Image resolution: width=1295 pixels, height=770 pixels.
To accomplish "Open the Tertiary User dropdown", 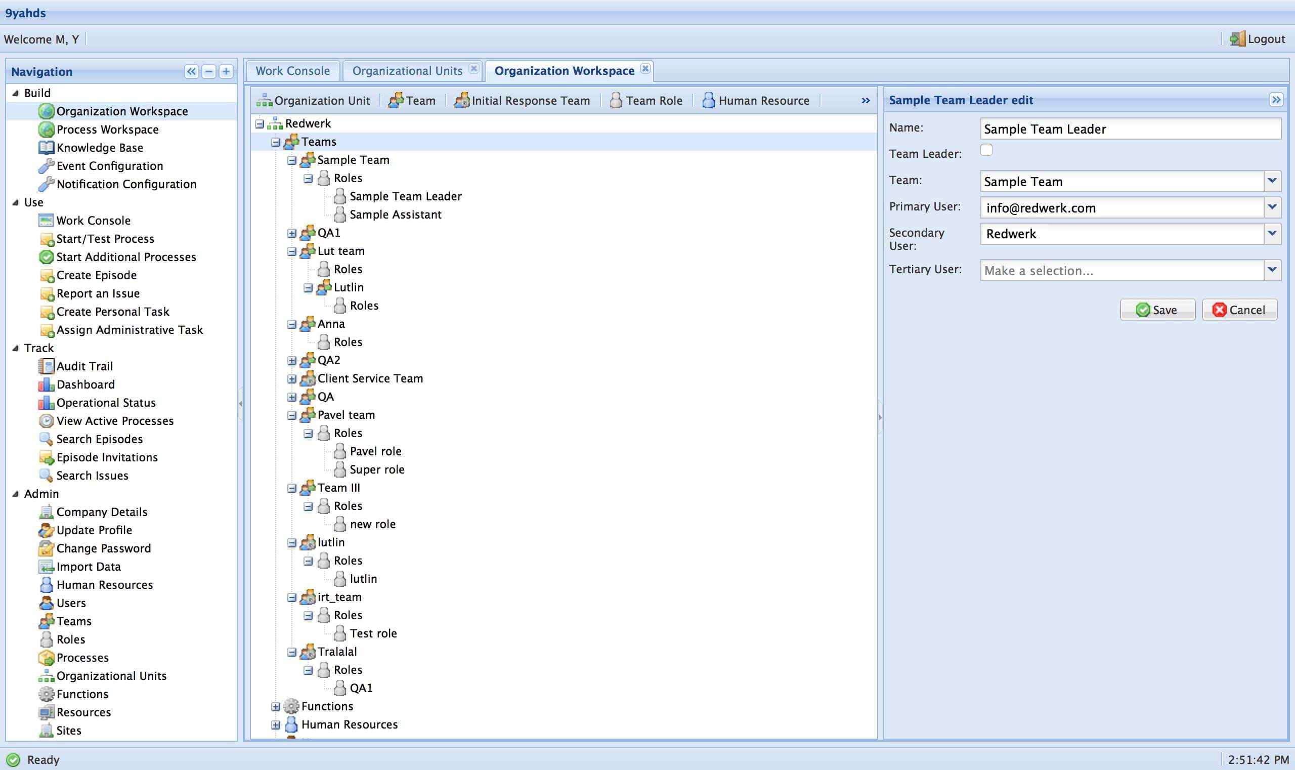I will tap(1272, 270).
